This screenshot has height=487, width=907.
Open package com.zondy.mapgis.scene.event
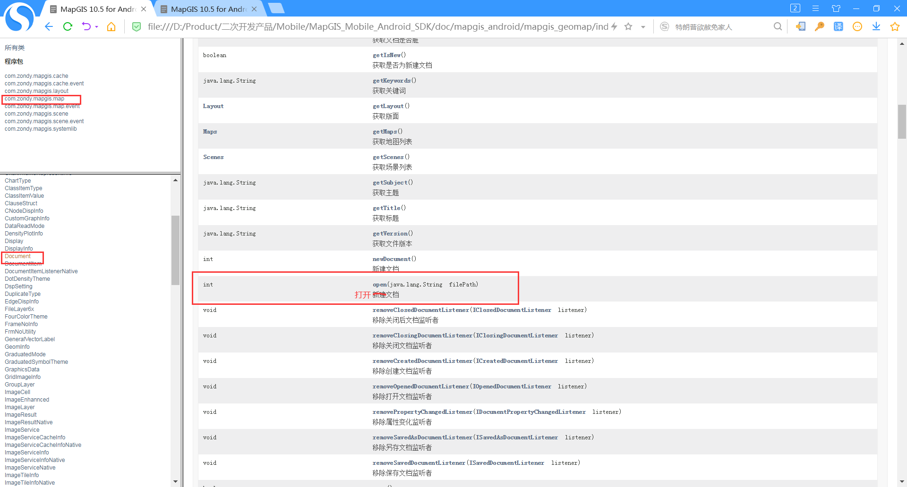point(44,121)
